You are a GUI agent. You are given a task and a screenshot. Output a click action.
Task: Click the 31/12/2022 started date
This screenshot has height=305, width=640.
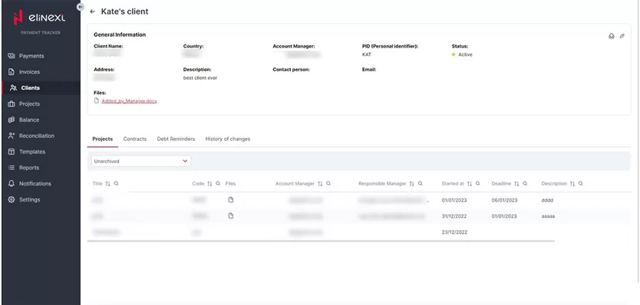(x=454, y=216)
